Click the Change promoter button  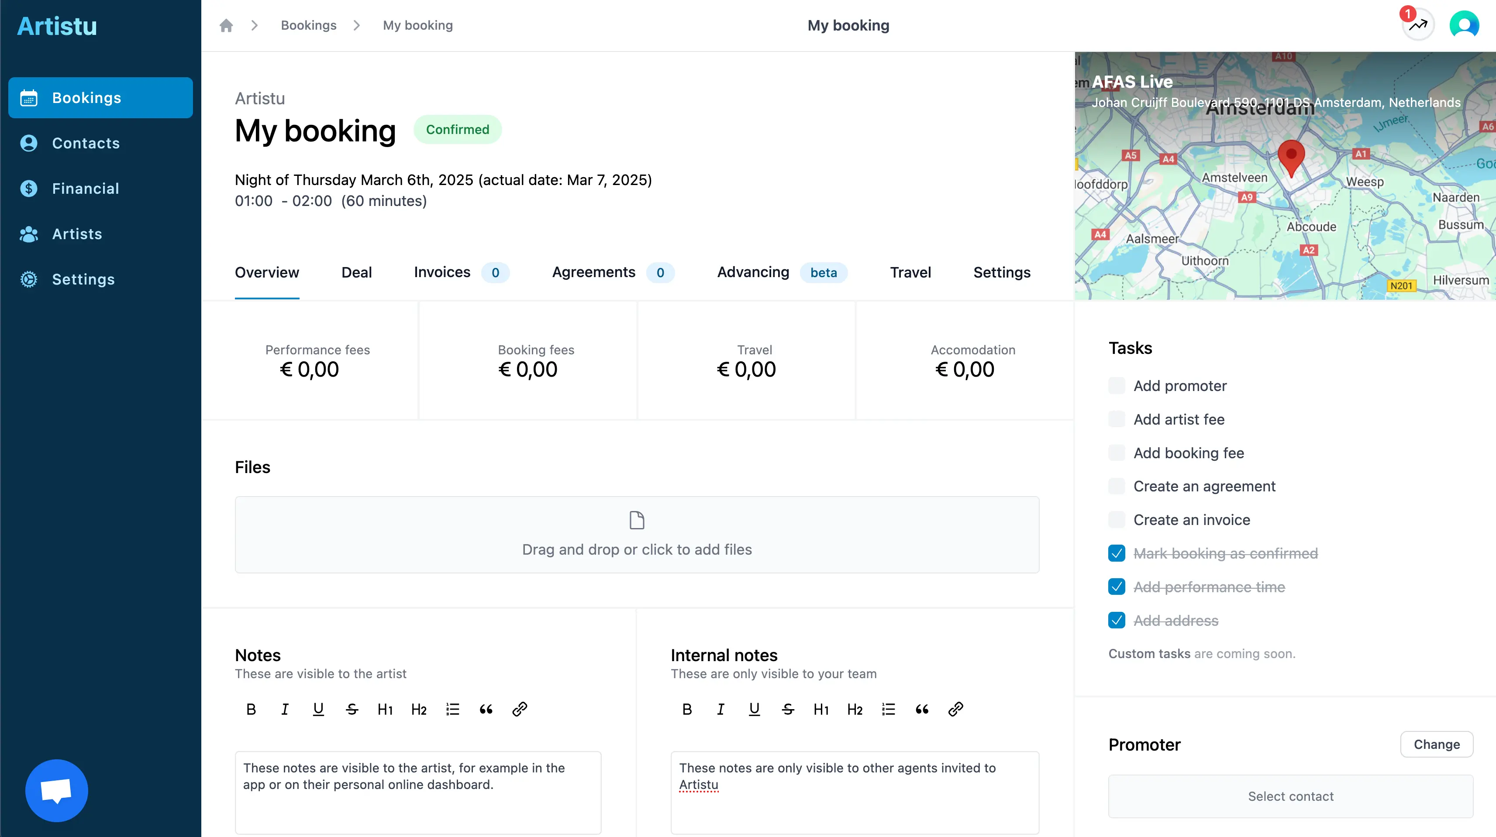(x=1436, y=744)
